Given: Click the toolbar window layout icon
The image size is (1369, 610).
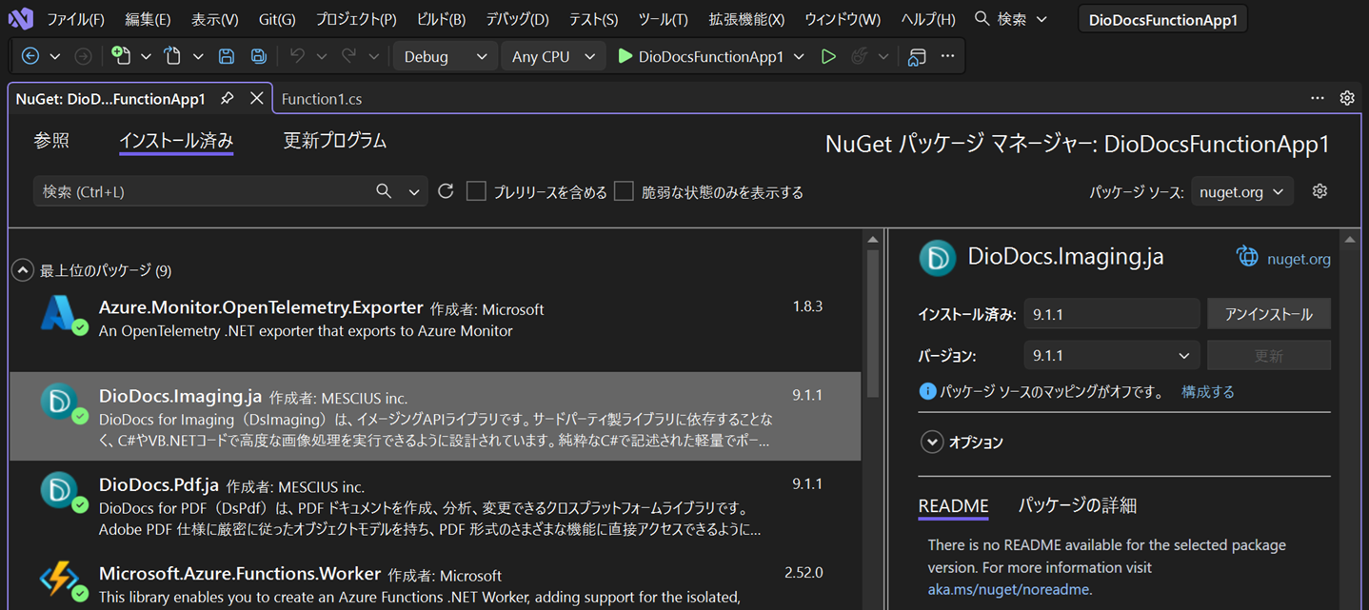Looking at the screenshot, I should pyautogui.click(x=917, y=56).
